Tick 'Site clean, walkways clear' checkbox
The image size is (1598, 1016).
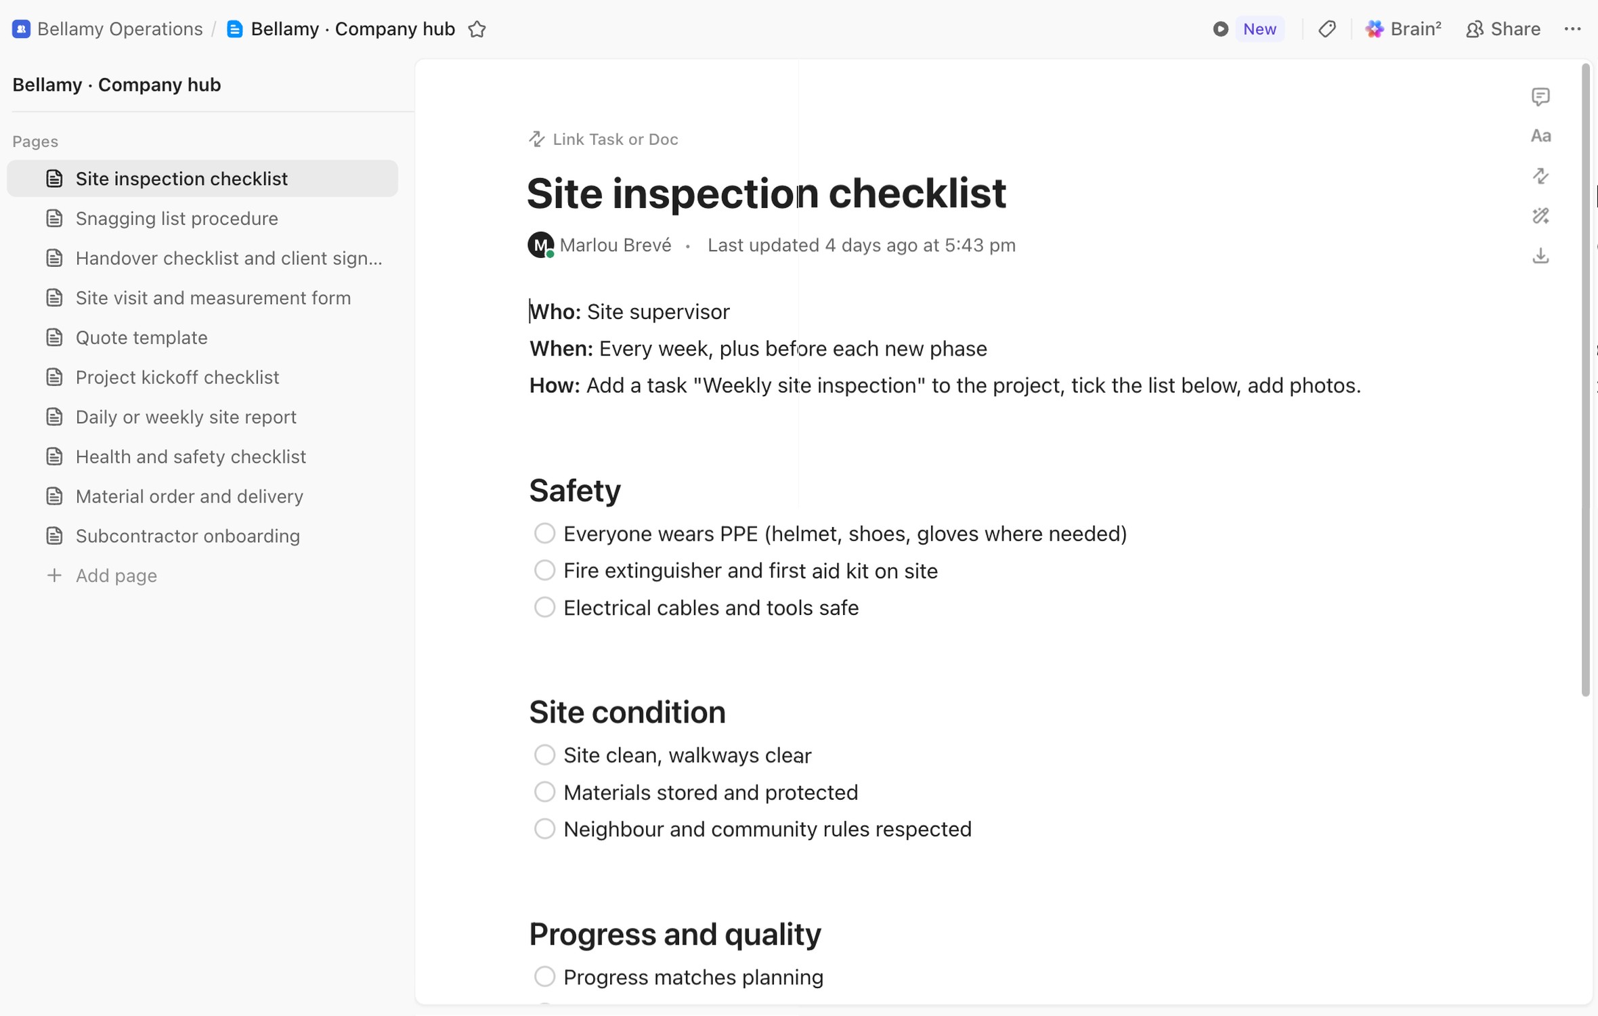544,755
